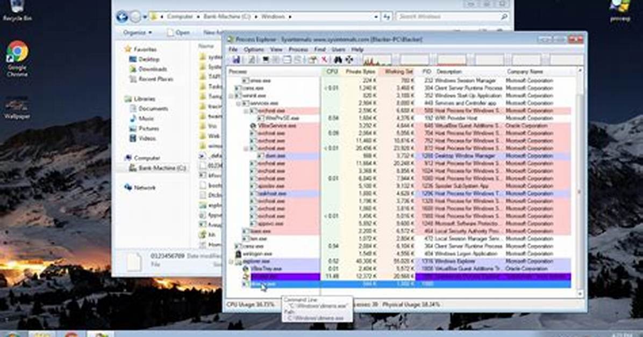
Task: Collapse the svchost.exe node above dwm.exe
Action: [246, 148]
